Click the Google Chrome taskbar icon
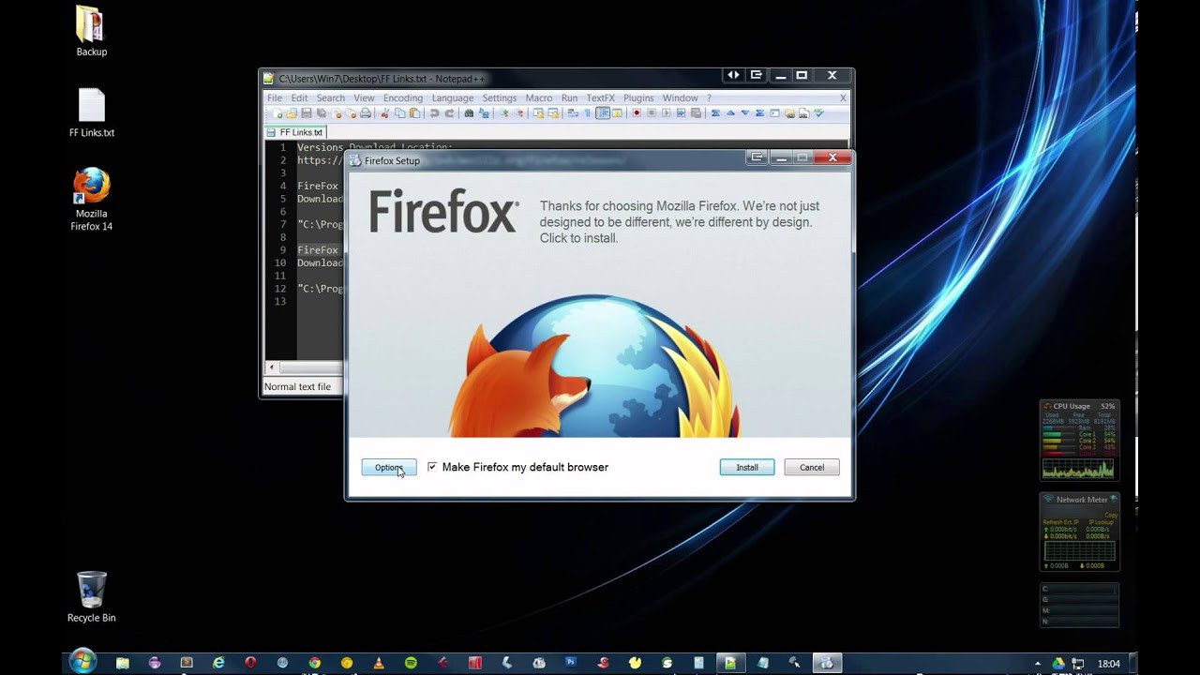Viewport: 1200px width, 675px height. [x=314, y=663]
